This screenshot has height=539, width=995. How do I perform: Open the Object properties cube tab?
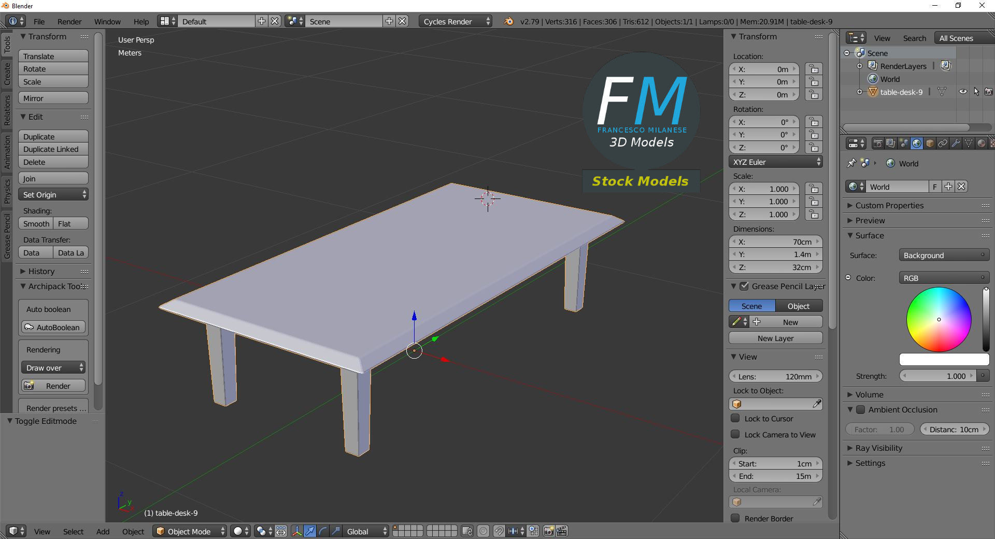click(x=930, y=144)
